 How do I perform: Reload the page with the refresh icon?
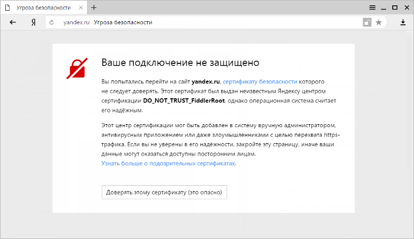click(x=51, y=22)
